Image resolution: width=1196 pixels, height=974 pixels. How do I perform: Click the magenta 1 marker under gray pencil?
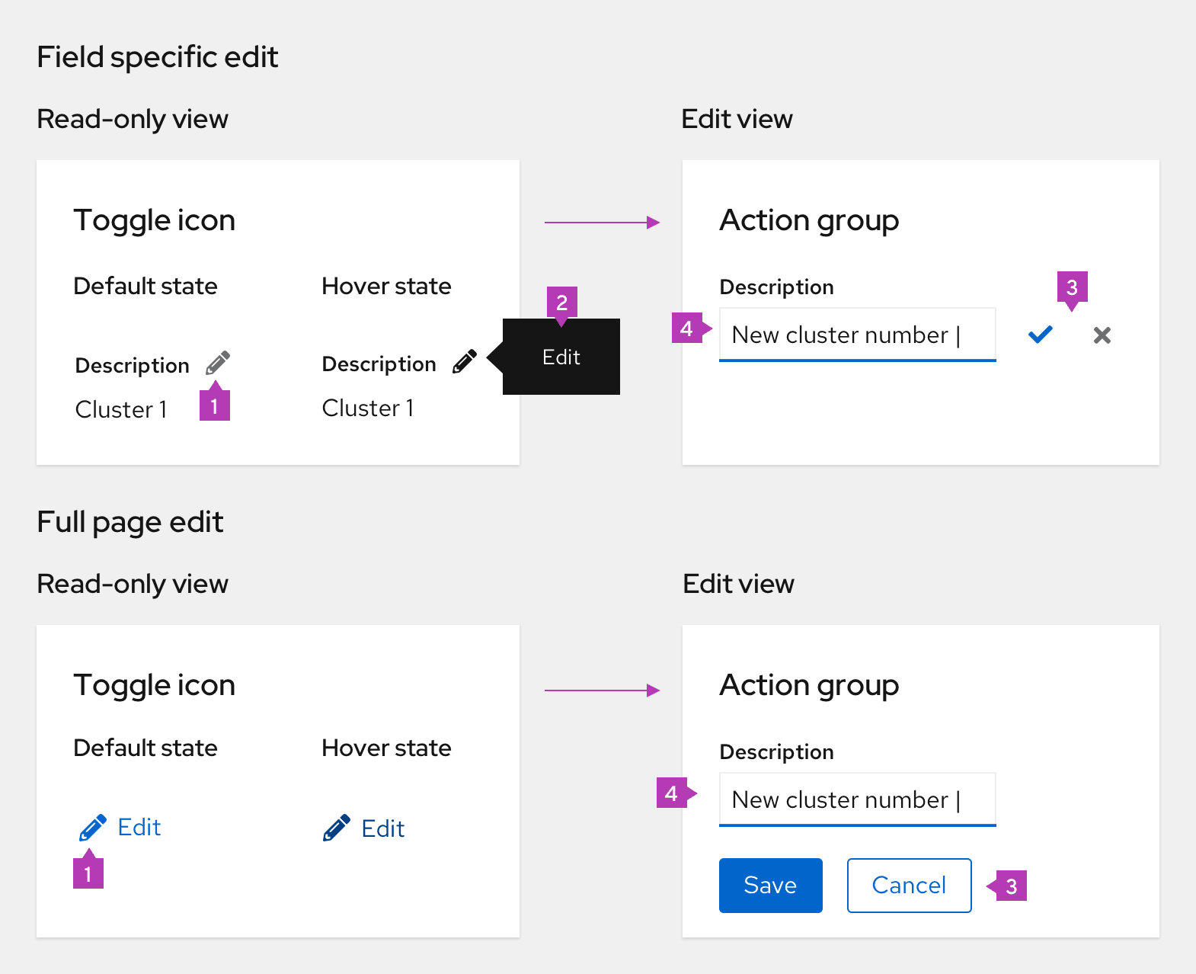[x=215, y=405]
